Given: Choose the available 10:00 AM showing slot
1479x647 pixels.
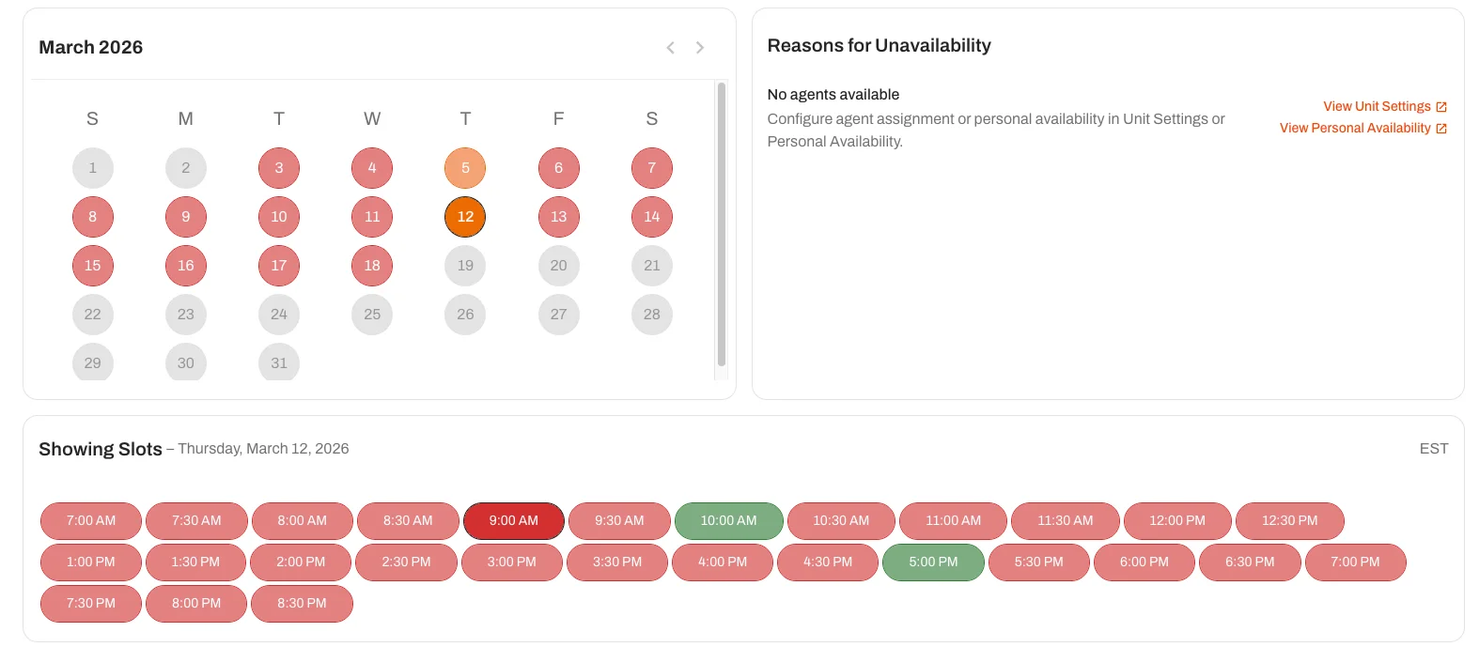Looking at the screenshot, I should pos(728,520).
